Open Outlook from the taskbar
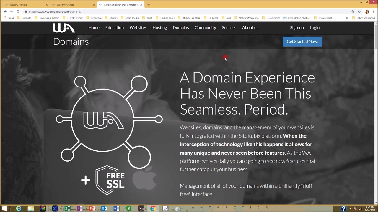Image resolution: width=378 pixels, height=212 pixels. pyautogui.click(x=104, y=208)
